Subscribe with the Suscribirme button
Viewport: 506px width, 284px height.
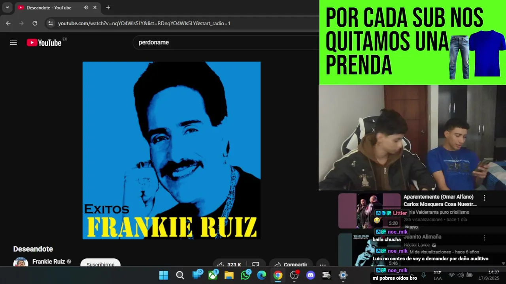(x=100, y=263)
